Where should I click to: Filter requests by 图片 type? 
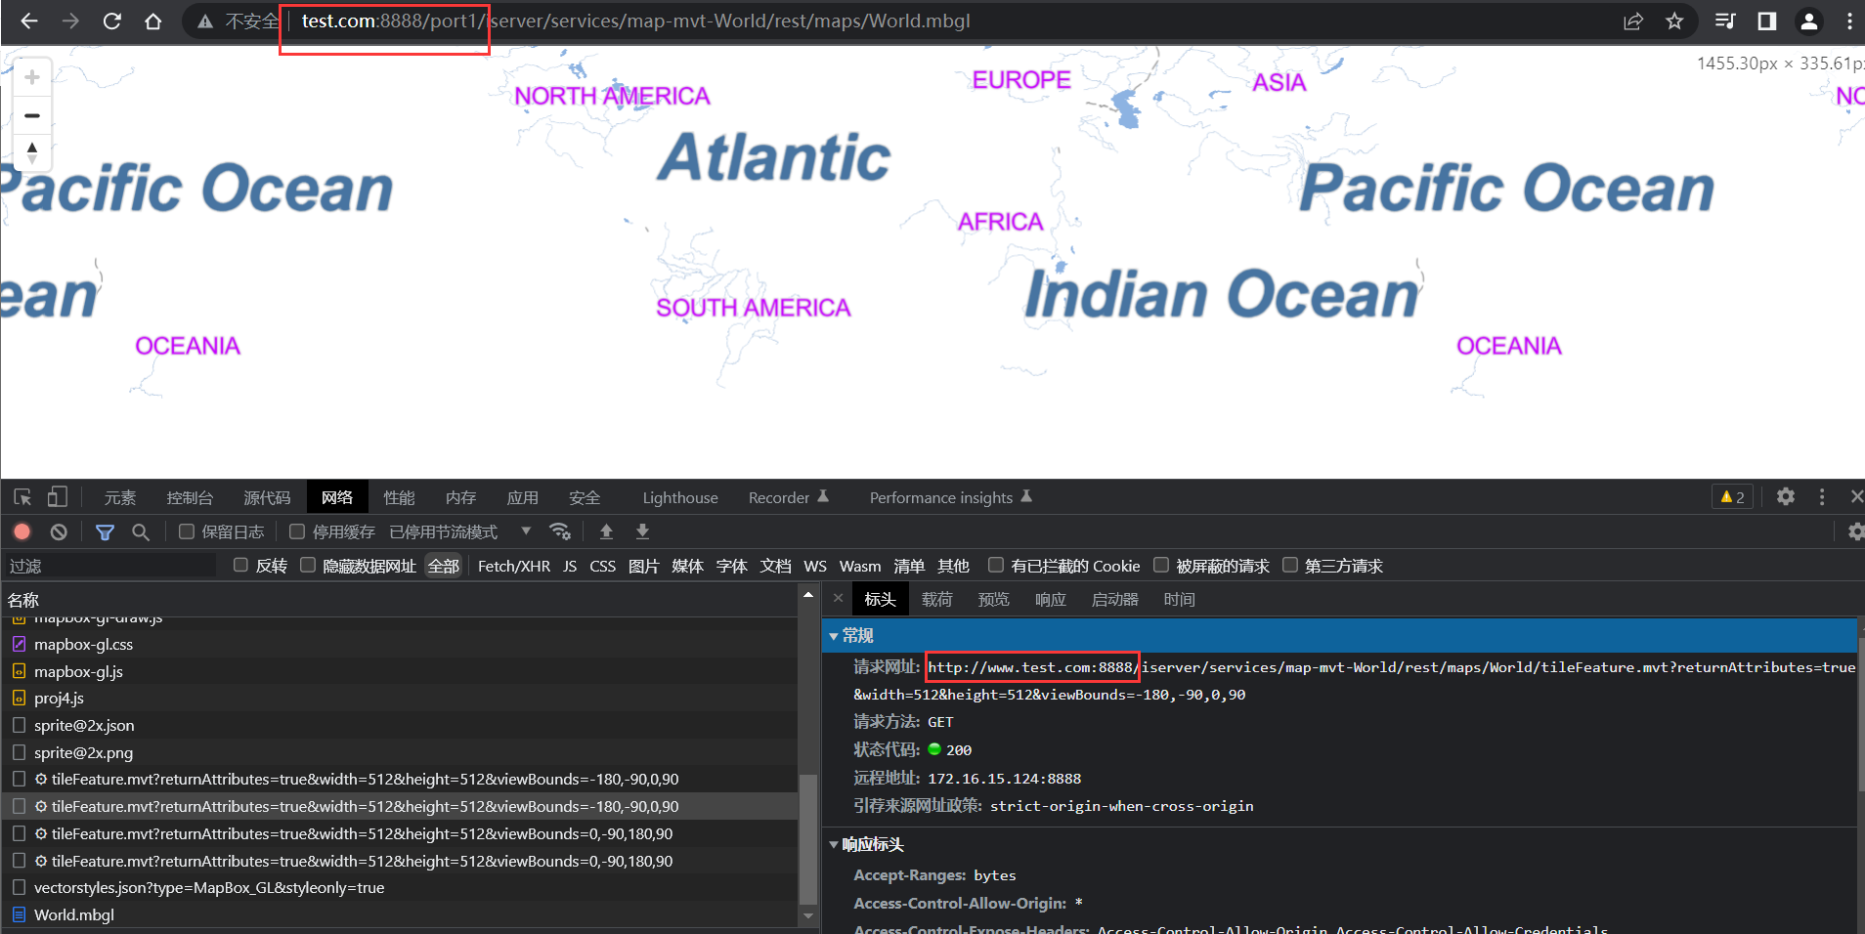coord(643,566)
